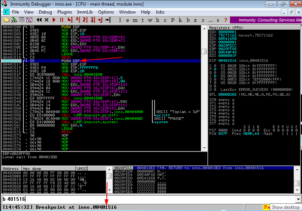Show References with r button
The image size is (302, 211).
tap(203, 20)
